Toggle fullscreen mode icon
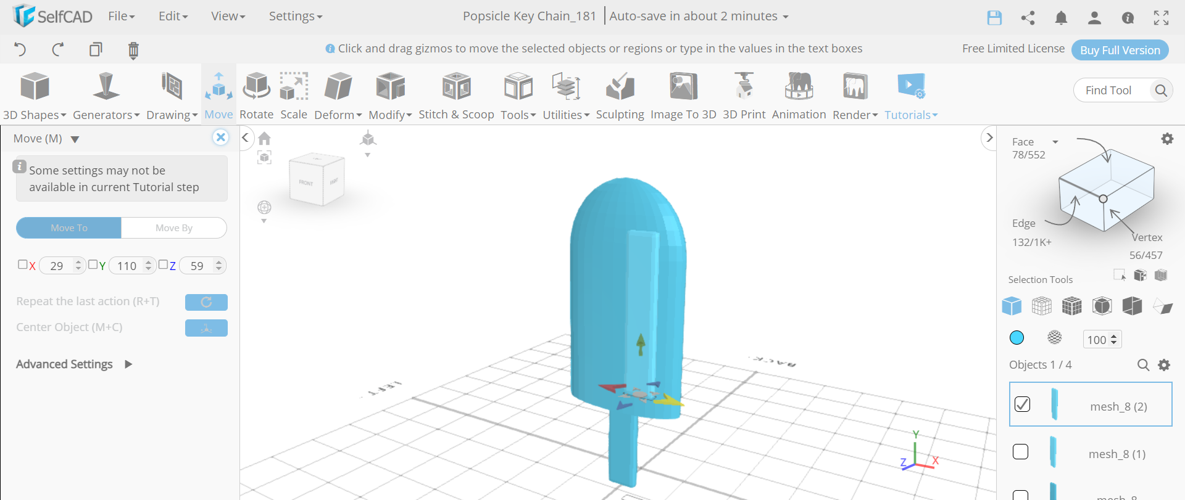 (1161, 18)
